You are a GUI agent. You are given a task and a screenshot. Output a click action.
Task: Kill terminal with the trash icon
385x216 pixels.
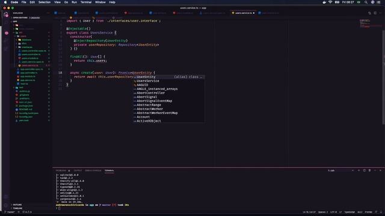point(369,170)
